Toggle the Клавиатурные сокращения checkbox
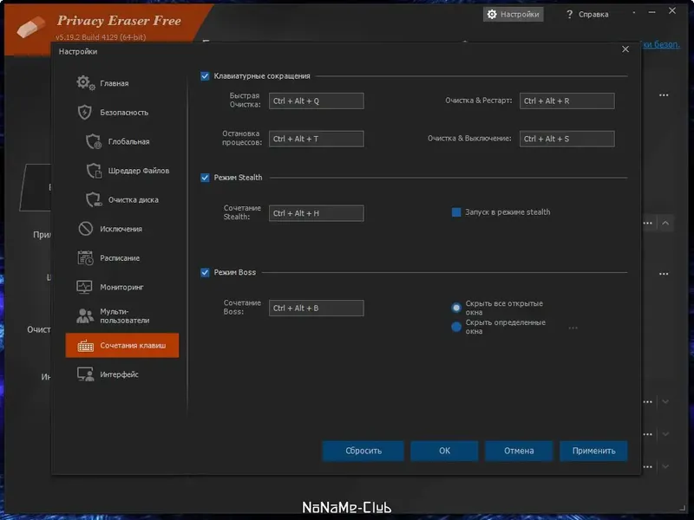This screenshot has width=694, height=520. pyautogui.click(x=206, y=75)
